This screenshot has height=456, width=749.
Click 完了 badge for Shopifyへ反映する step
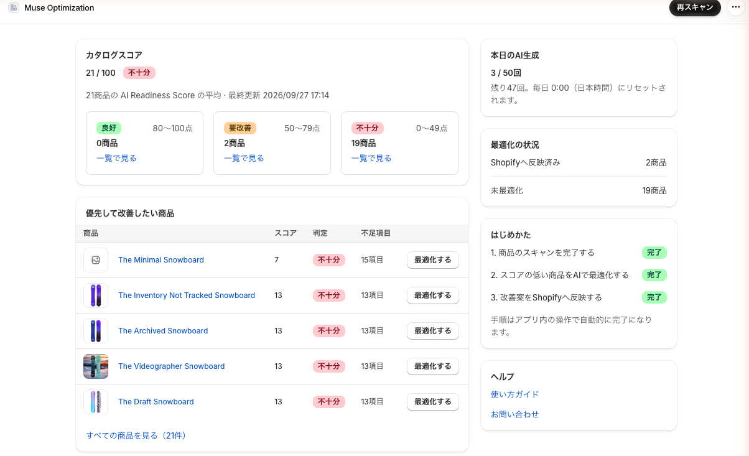pos(654,297)
